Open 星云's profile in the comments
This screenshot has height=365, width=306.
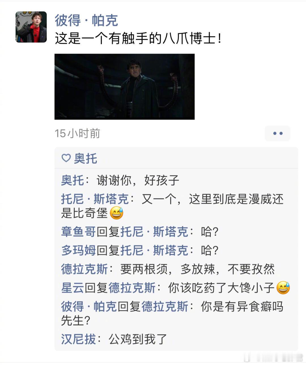(73, 288)
